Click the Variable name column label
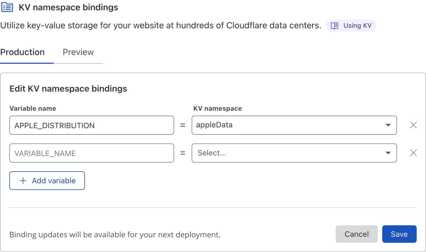The height and width of the screenshot is (252, 426). [x=33, y=109]
